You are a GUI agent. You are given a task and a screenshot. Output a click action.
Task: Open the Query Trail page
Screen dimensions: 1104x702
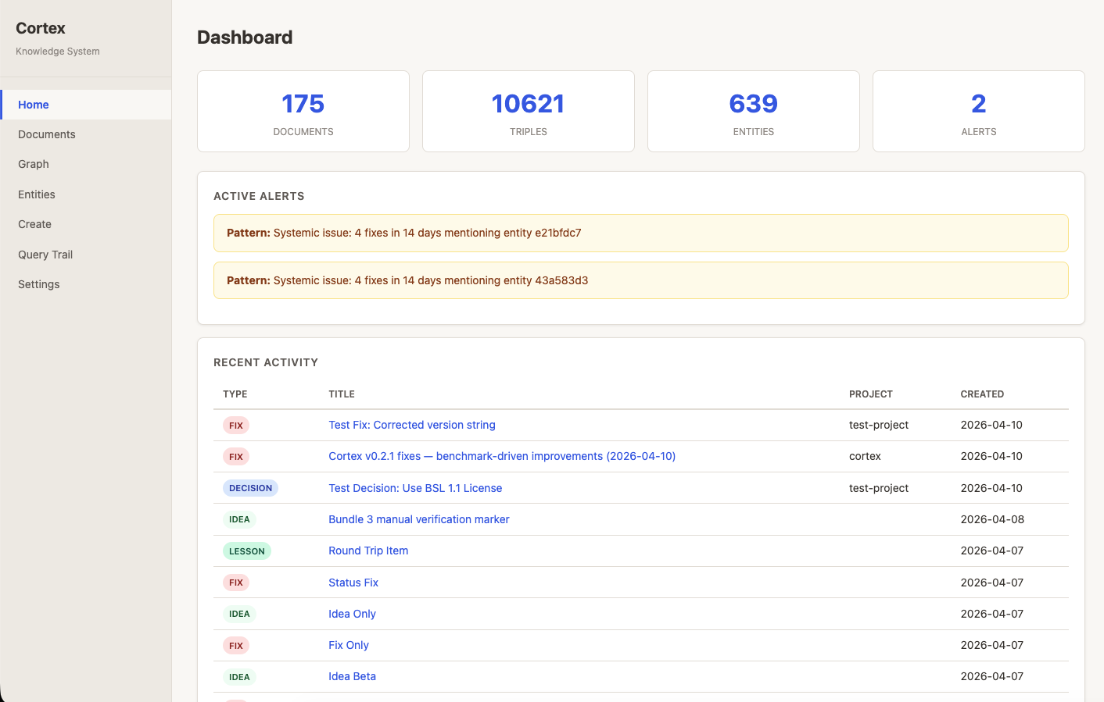click(x=45, y=254)
